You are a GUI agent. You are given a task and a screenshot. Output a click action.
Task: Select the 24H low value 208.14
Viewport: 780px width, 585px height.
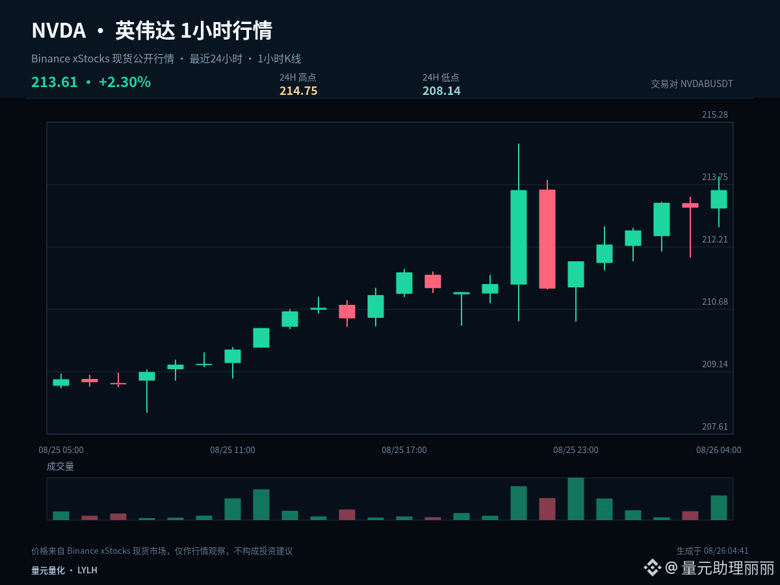click(x=441, y=90)
